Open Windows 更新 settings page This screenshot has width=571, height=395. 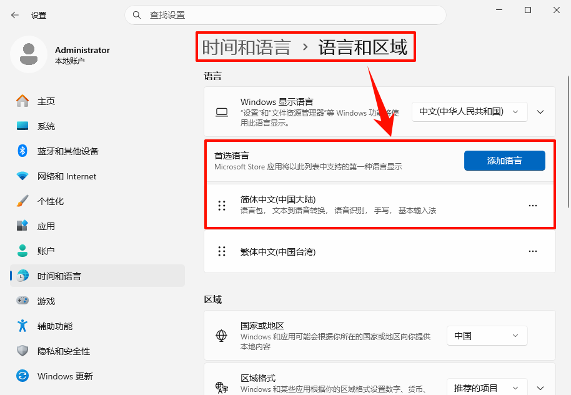point(97,376)
